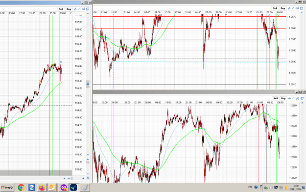This screenshot has height=192, width=306.
Task: Click the Buy button in the left chart window
Action: (69, 9)
